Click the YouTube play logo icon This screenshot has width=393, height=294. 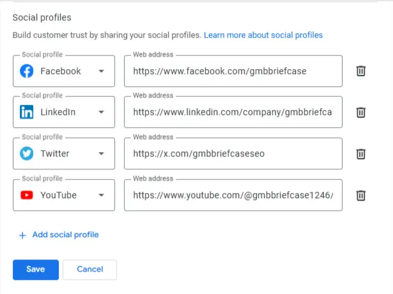pos(27,195)
